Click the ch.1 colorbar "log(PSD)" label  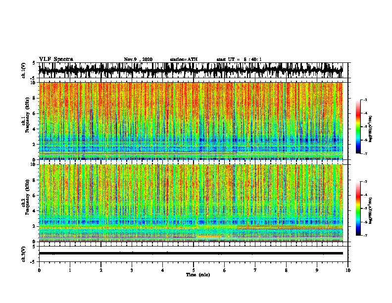371,129
